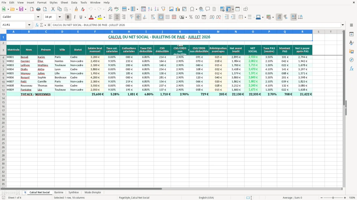357x200 pixels.
Task: Toggle Italic formatting
Action: [74, 17]
